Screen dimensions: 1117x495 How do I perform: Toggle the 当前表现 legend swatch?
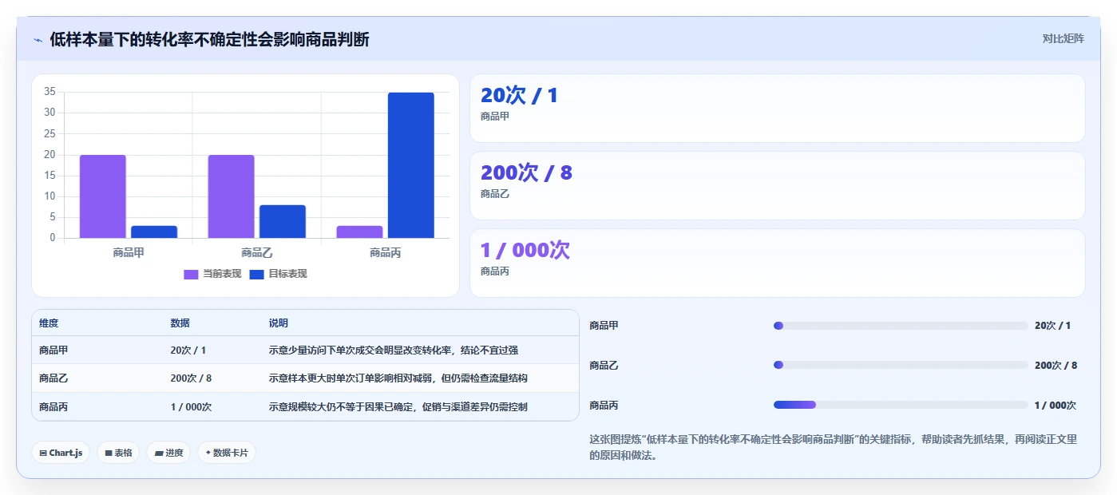click(x=191, y=274)
